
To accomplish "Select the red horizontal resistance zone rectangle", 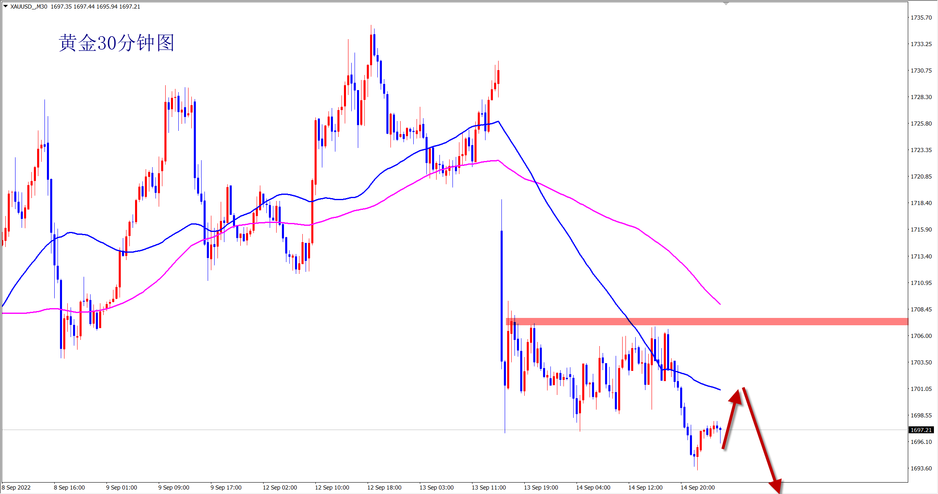I will (775, 322).
